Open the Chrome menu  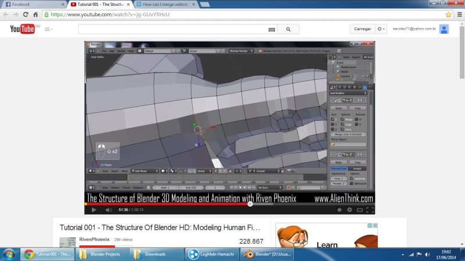[459, 14]
